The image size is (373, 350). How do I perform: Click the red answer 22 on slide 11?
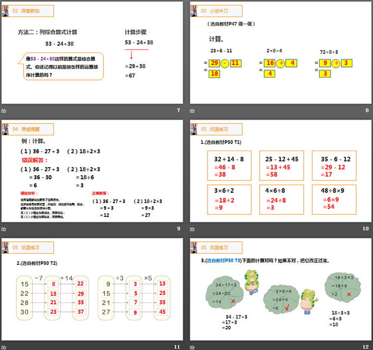coord(81,284)
